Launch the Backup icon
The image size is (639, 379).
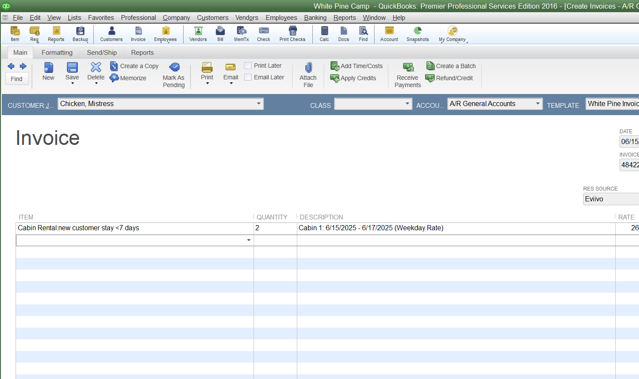pos(80,34)
